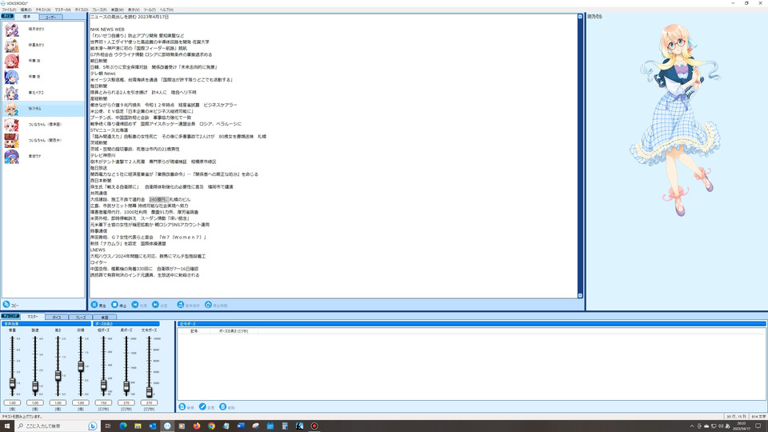Open the ファイル(F) menu
Image resolution: width=768 pixels, height=432 pixels.
pos(9,10)
